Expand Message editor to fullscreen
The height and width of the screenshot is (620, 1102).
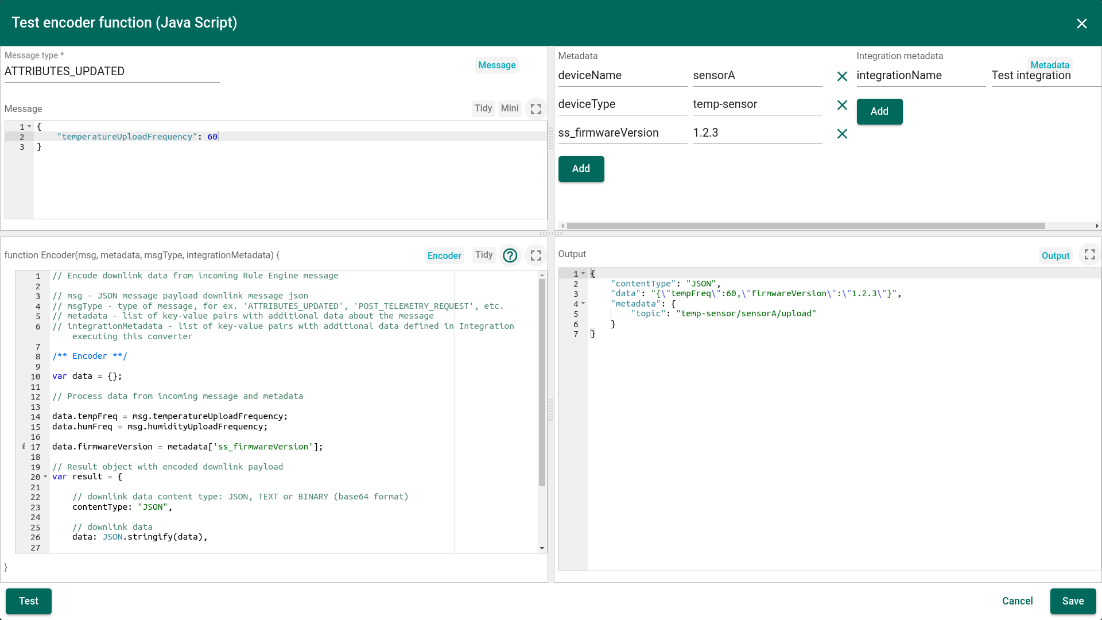point(536,108)
